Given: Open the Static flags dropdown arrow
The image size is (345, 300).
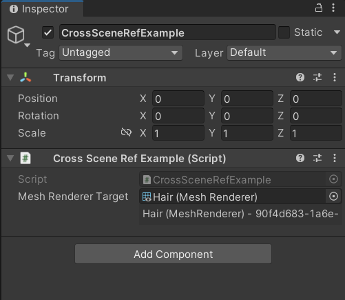Looking at the screenshot, I should point(337,32).
